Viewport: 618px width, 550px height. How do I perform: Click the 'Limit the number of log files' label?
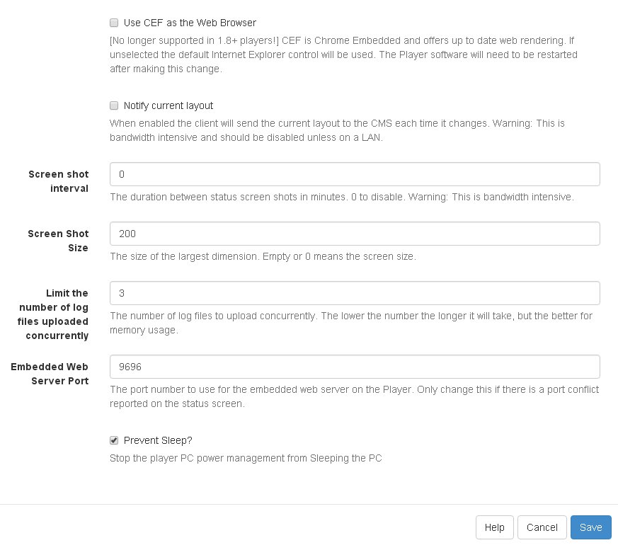pos(53,314)
